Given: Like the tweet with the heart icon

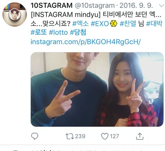Looking at the screenshot, I should pyautogui.click(x=104, y=136).
